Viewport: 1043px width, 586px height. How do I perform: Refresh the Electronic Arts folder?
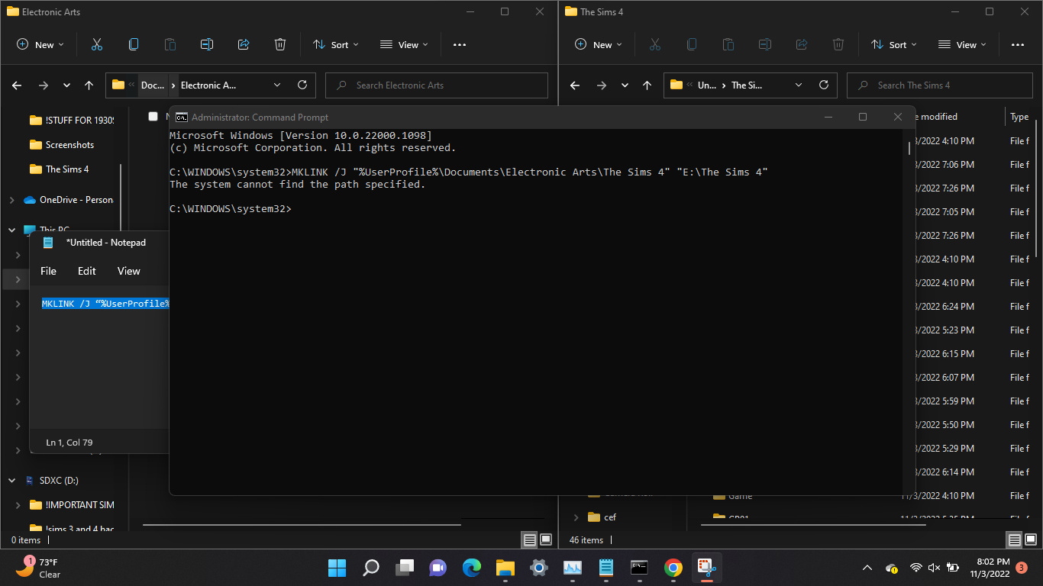point(302,85)
